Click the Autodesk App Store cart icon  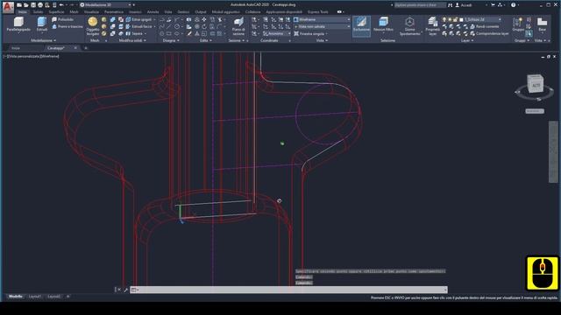[x=493, y=5]
